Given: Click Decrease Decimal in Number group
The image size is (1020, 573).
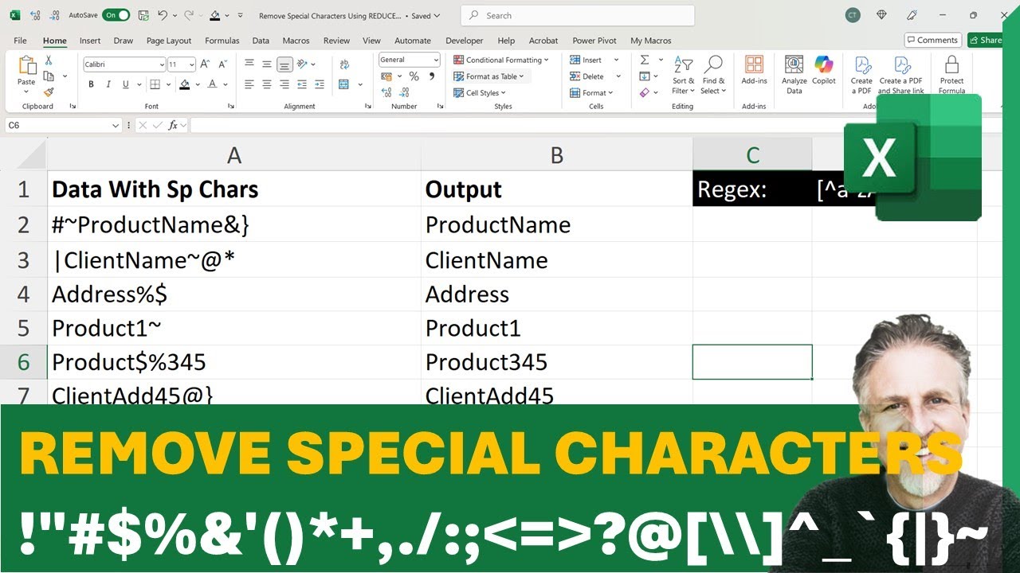Looking at the screenshot, I should (x=404, y=92).
